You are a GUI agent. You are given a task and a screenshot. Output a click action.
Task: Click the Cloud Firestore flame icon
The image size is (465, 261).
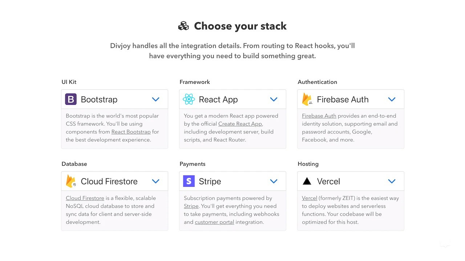(x=71, y=181)
